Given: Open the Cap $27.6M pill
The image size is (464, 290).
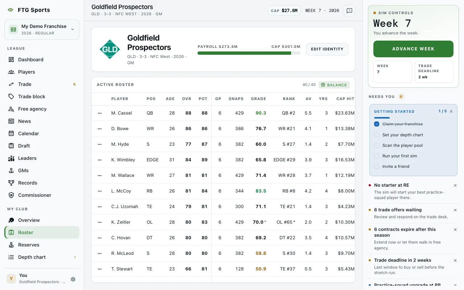Looking at the screenshot, I should tap(284, 11).
